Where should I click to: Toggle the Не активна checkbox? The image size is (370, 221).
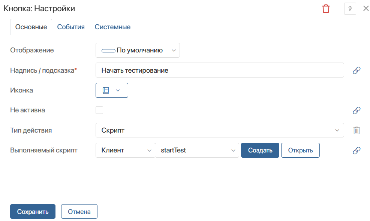click(99, 110)
